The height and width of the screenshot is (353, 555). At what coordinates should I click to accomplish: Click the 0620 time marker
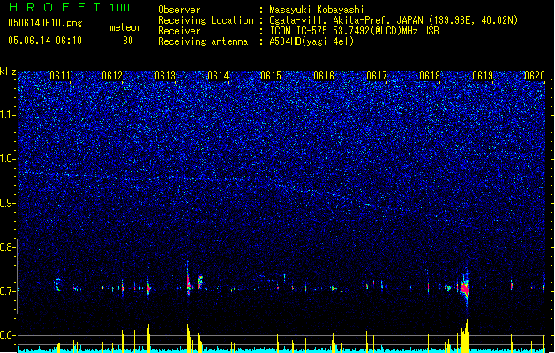pos(535,76)
